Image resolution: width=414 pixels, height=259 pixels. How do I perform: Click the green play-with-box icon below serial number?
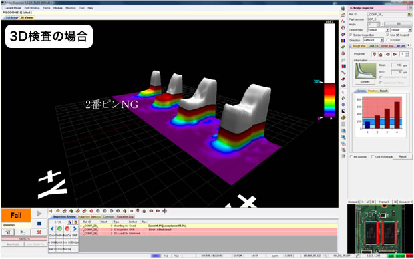(x=23, y=232)
